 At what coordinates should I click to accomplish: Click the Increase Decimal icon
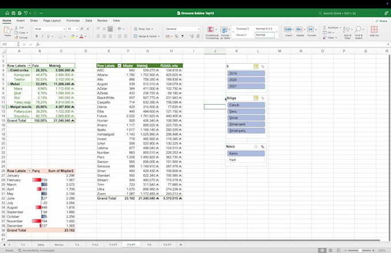coord(191,36)
